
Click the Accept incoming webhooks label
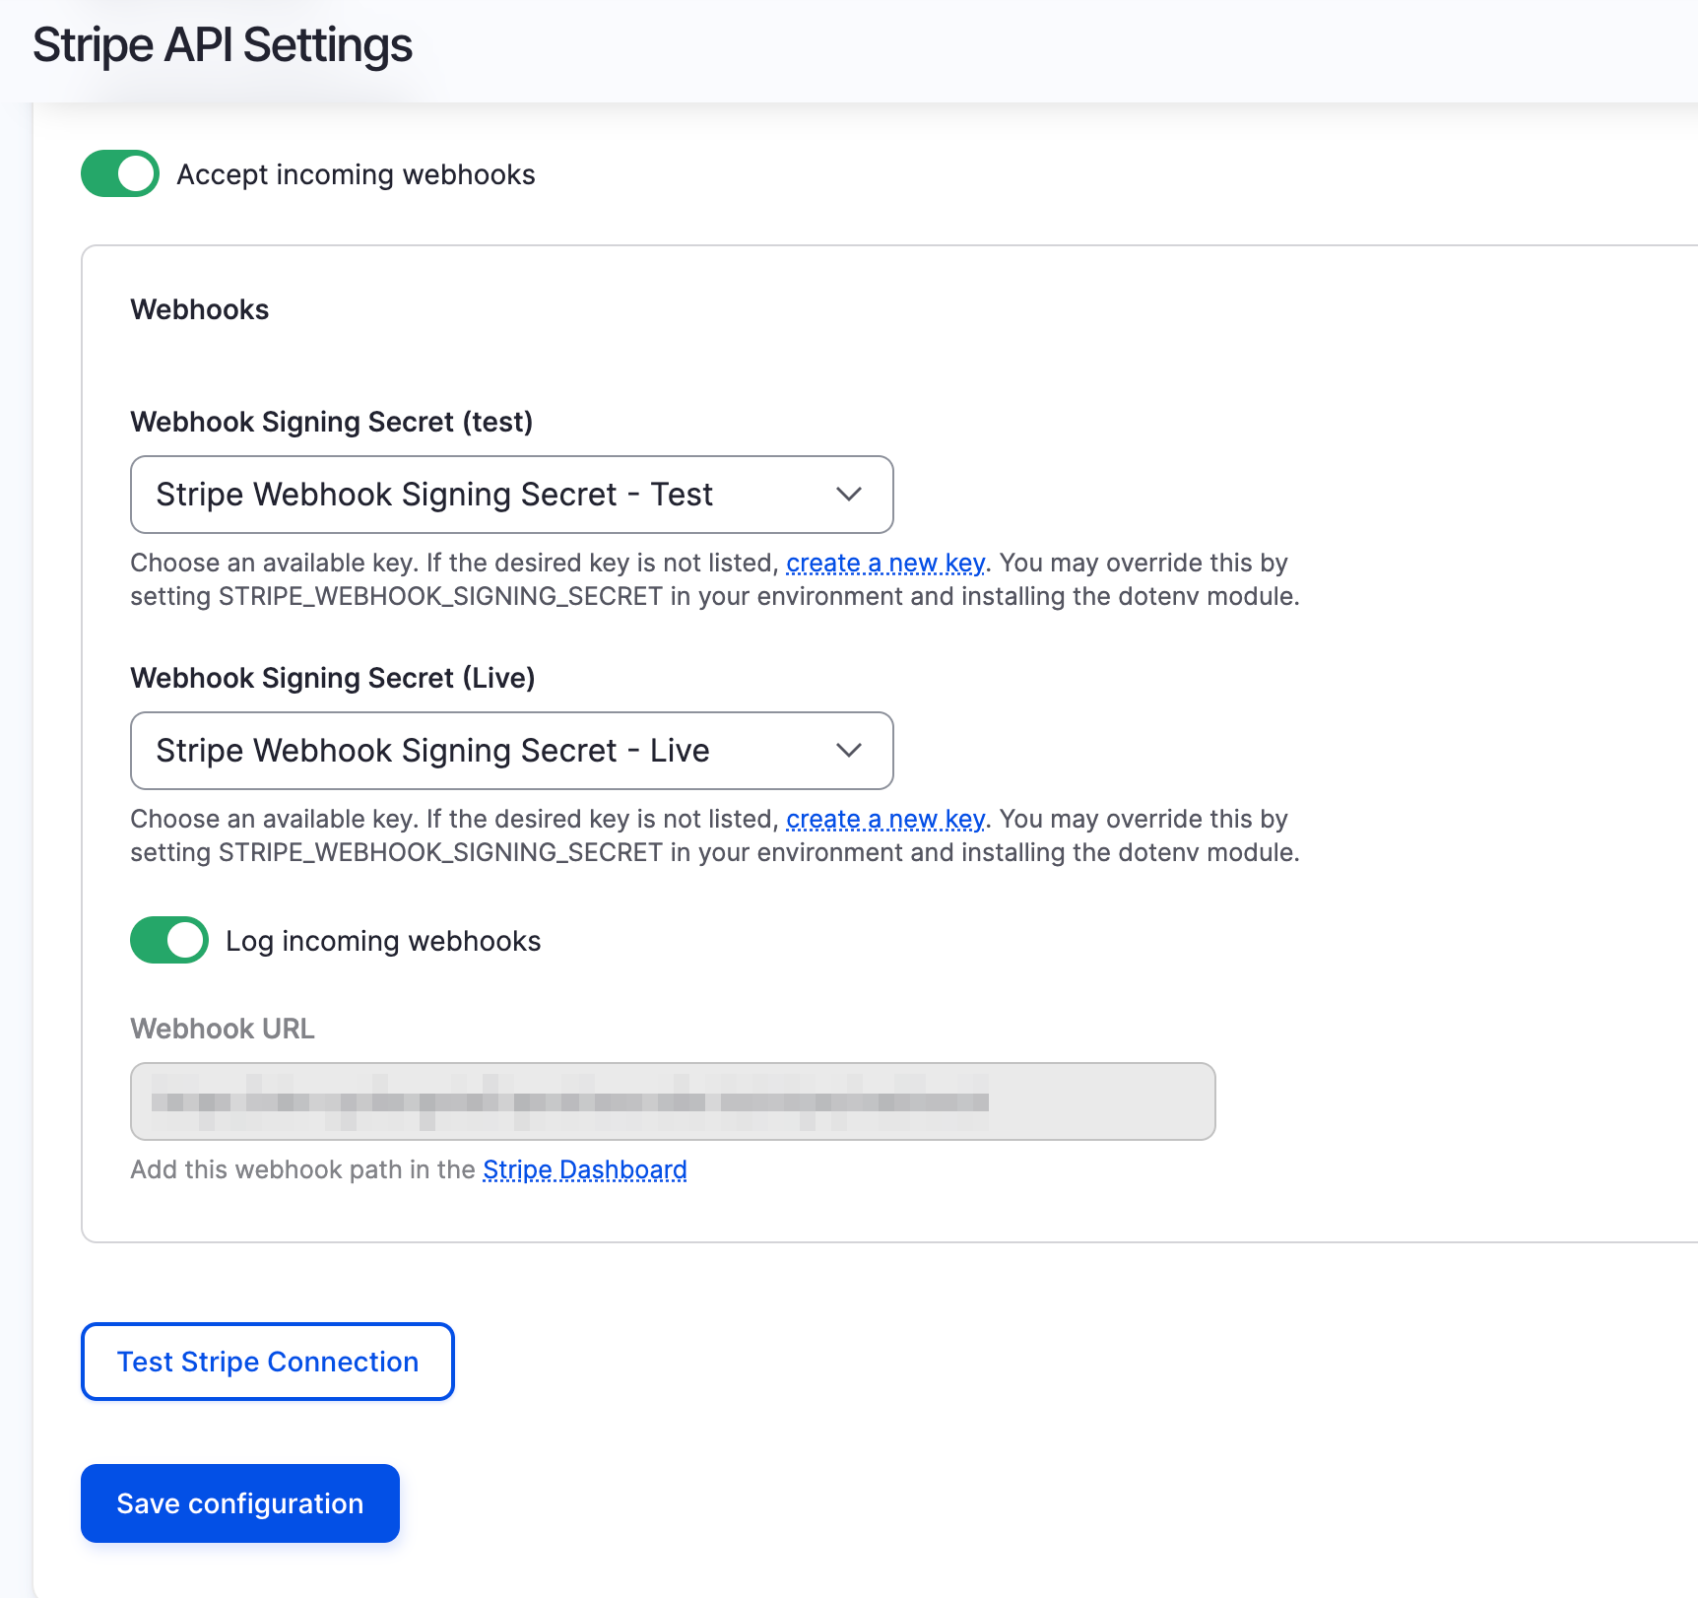click(357, 174)
